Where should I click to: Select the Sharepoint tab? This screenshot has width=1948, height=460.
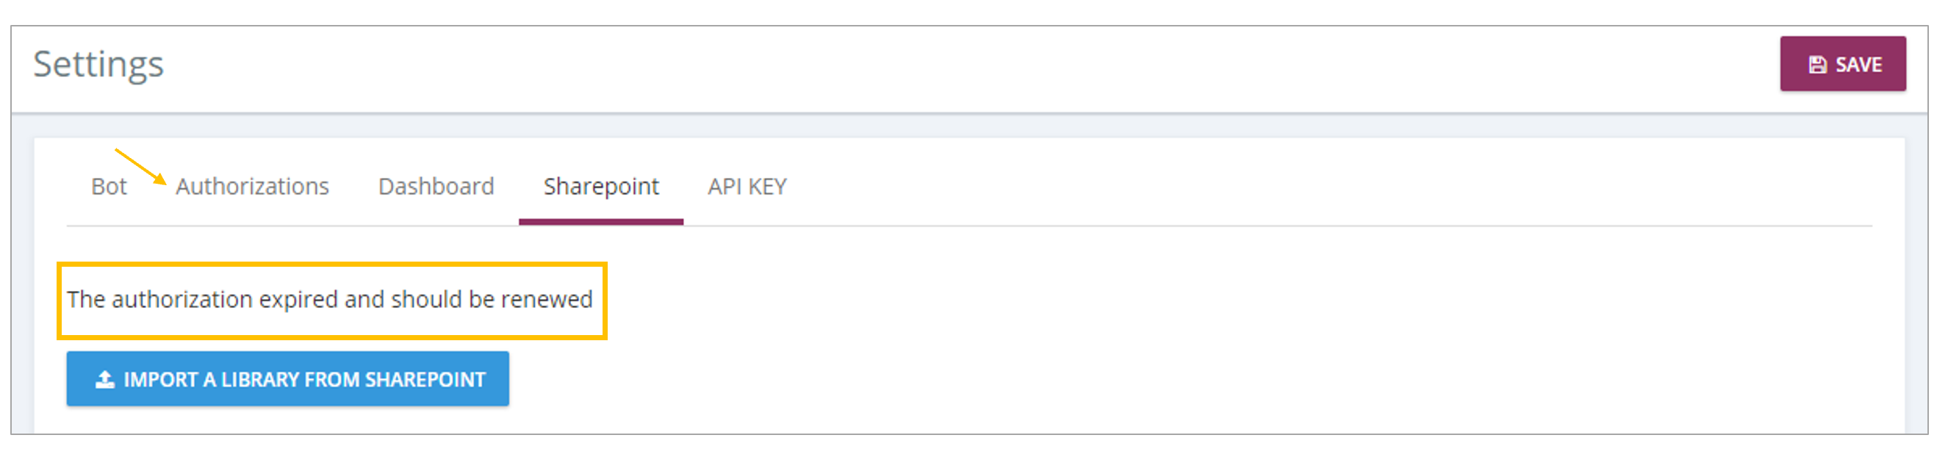pyautogui.click(x=601, y=186)
